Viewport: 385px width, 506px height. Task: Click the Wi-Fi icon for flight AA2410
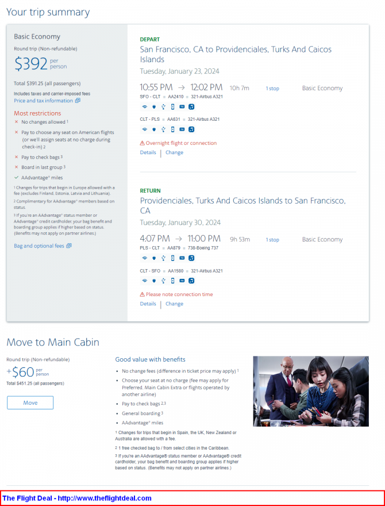point(144,107)
